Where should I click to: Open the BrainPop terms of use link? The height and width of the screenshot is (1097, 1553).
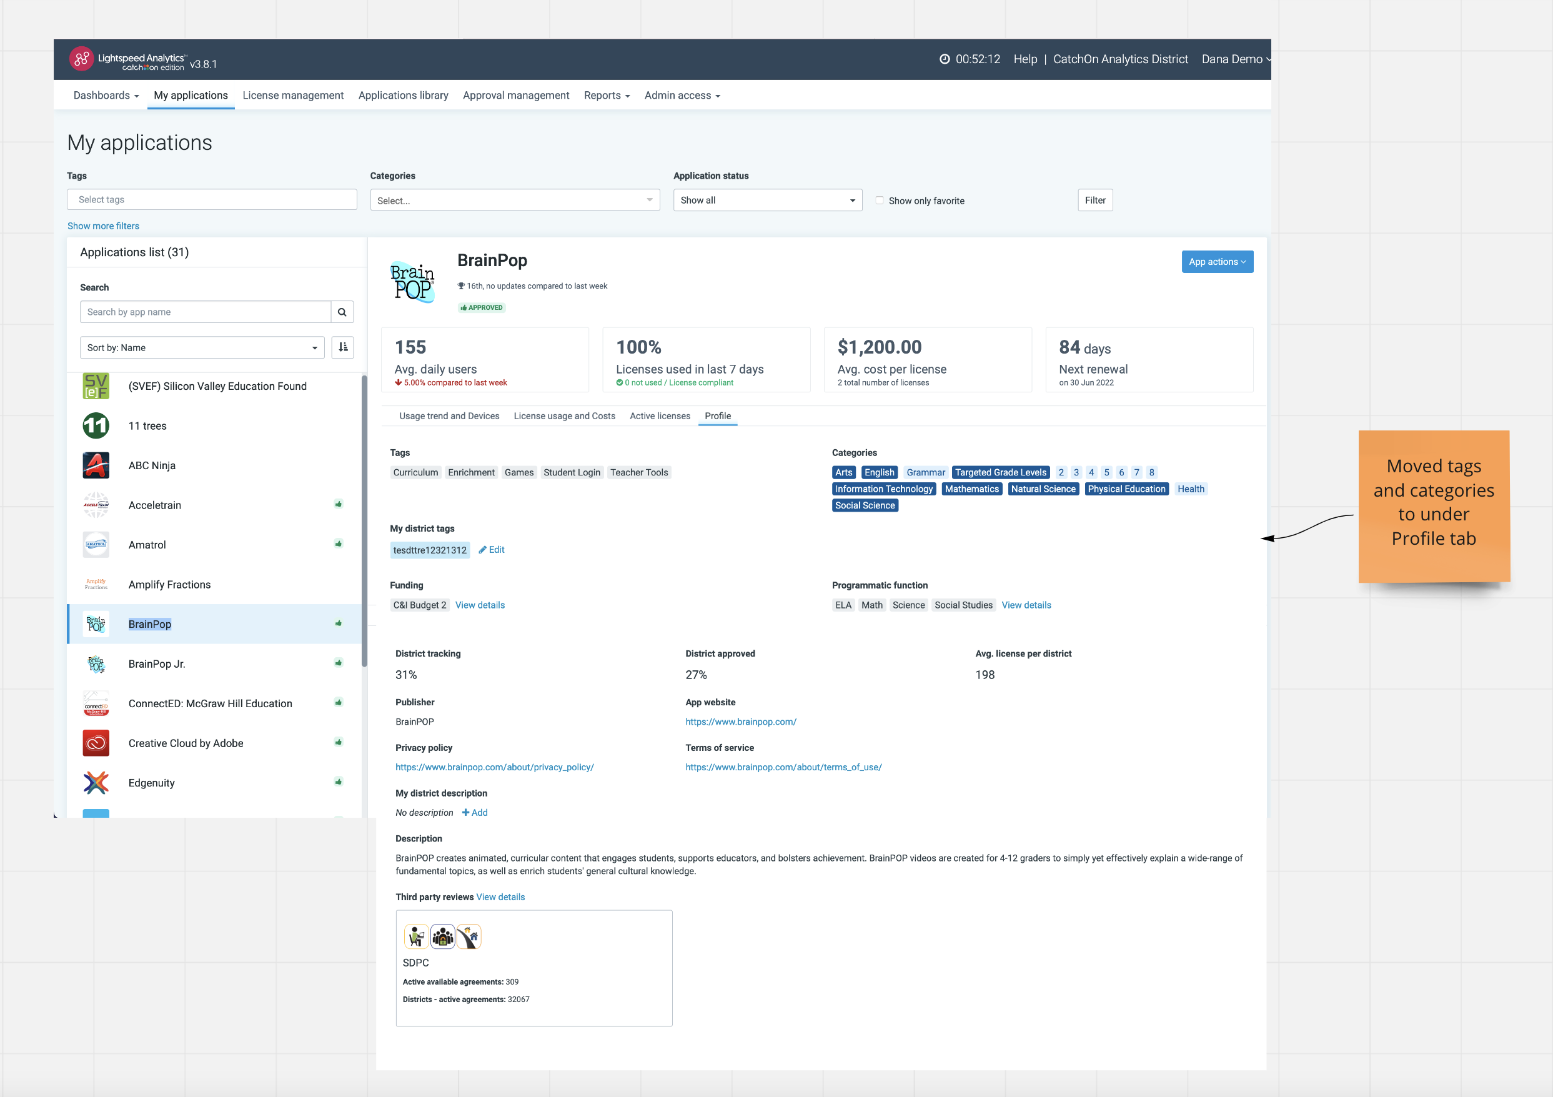click(x=783, y=767)
